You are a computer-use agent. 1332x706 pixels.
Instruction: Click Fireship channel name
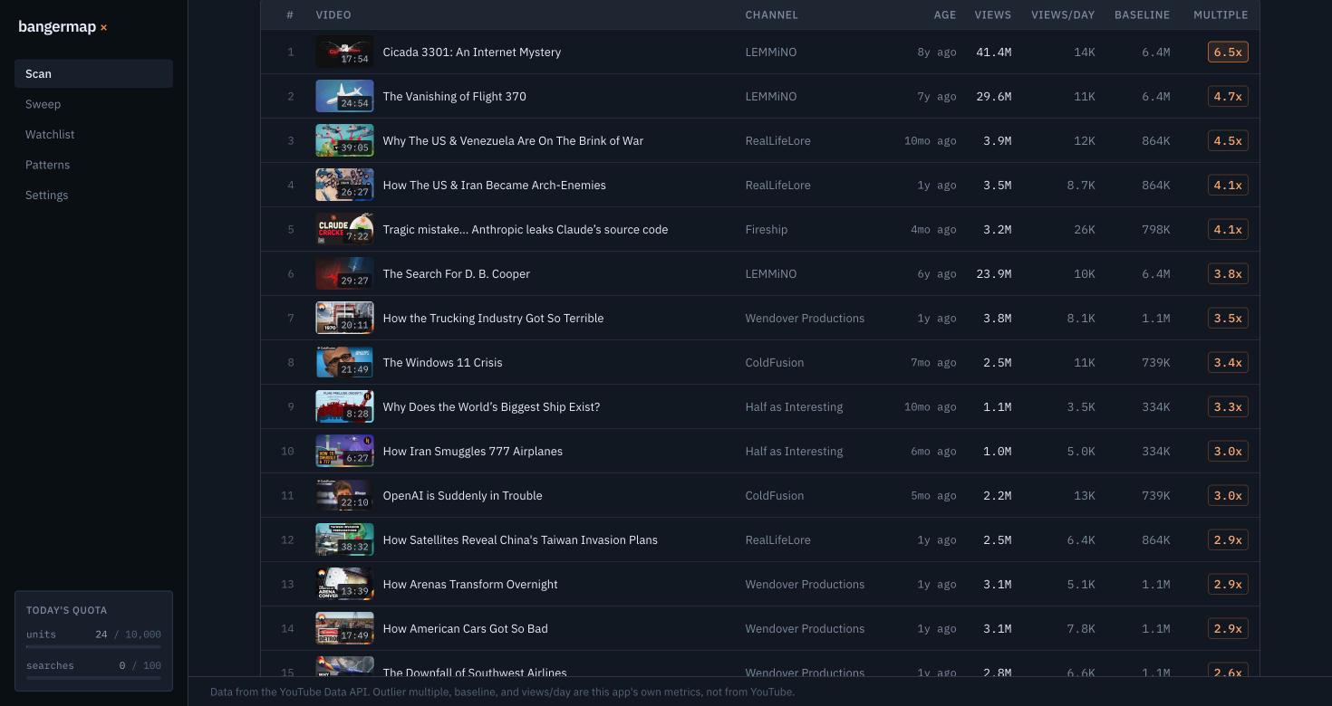(x=767, y=229)
